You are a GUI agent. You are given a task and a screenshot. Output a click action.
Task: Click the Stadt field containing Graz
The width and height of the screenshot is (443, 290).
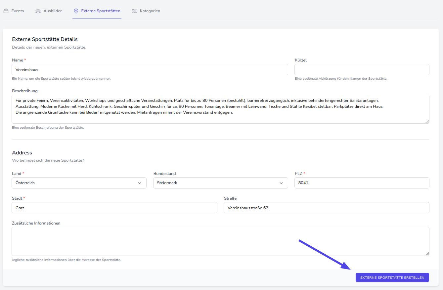(x=114, y=208)
